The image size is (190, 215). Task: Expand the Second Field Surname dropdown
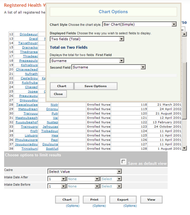coord(108,67)
